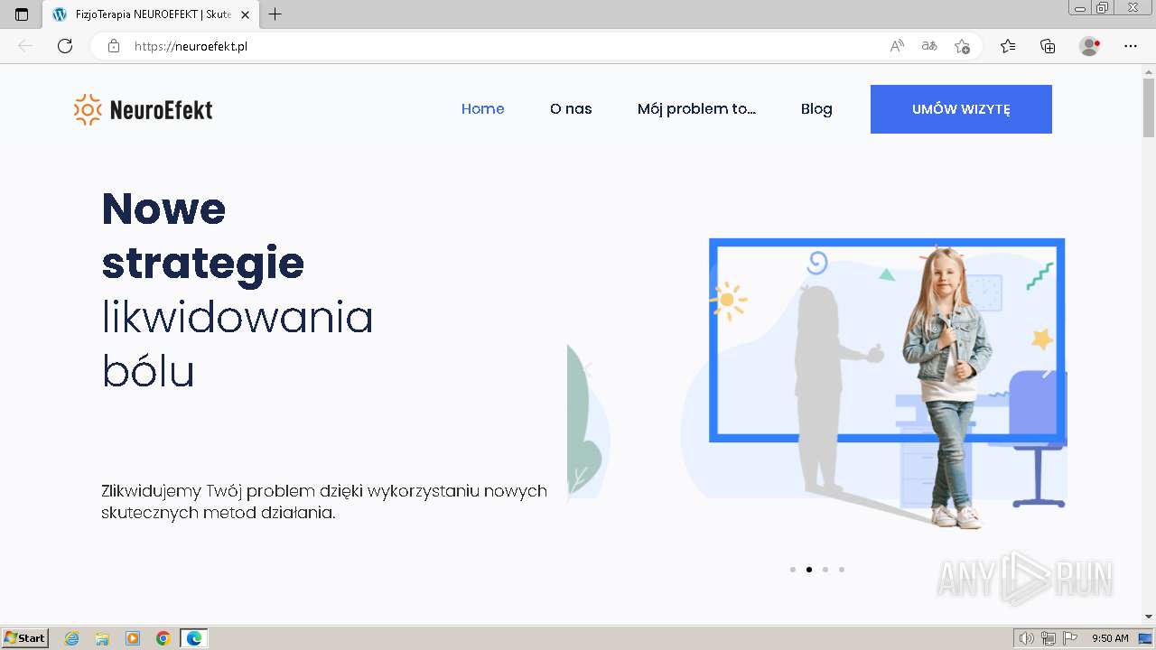
Task: Click the browser back arrow
Action: 25,46
